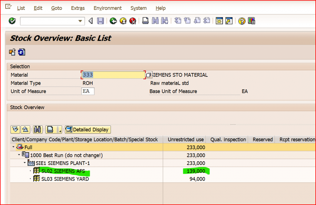This screenshot has width=316, height=205.
Task: Click the green Enter checkmark icon
Action: point(12,21)
